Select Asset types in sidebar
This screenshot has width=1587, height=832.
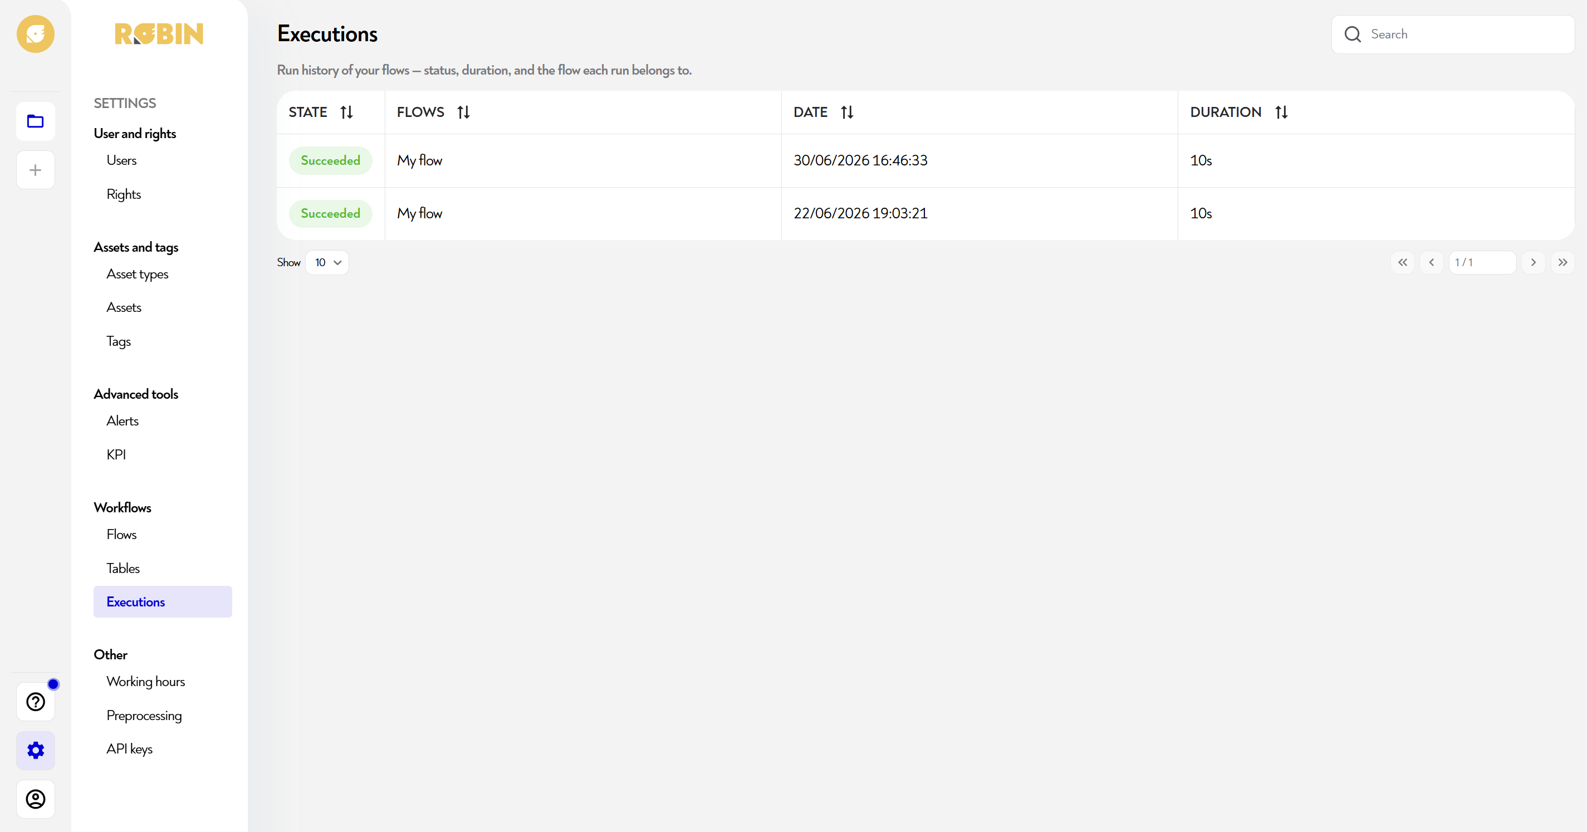[x=138, y=274]
